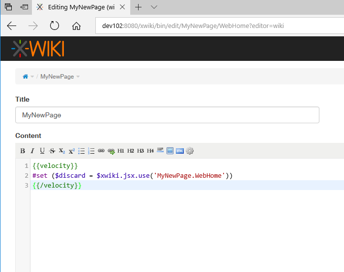Click line number 2 in the gutter
This screenshot has height=272, width=344.
[27, 176]
